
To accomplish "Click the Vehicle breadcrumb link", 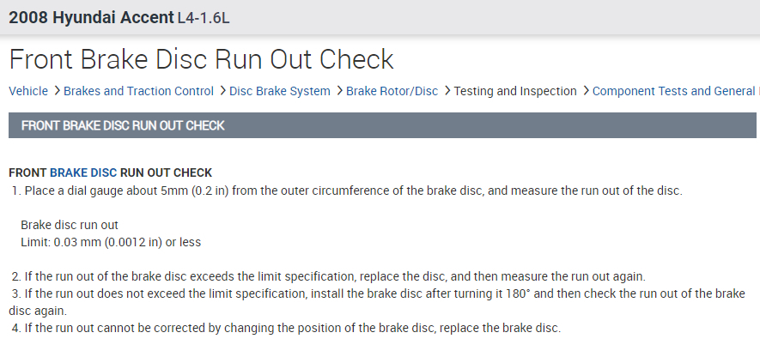I will click(x=28, y=91).
